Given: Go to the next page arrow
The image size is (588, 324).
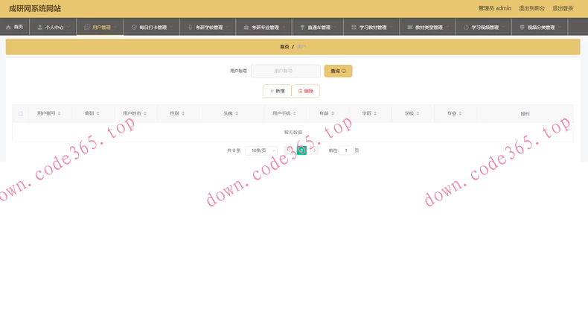Looking at the screenshot, I should pyautogui.click(x=315, y=150).
